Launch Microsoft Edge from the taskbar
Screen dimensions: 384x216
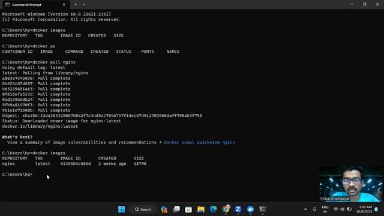[x=214, y=209]
